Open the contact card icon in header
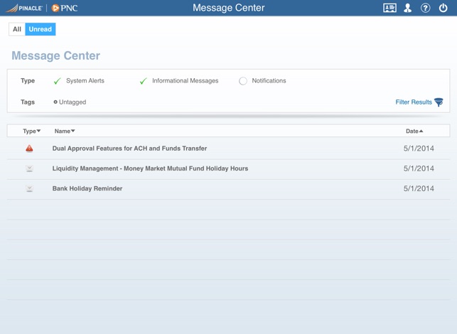Screen dimensions: 457x334 point(389,8)
